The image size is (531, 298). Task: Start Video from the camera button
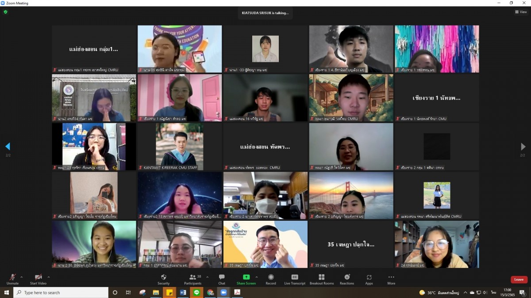pos(38,279)
